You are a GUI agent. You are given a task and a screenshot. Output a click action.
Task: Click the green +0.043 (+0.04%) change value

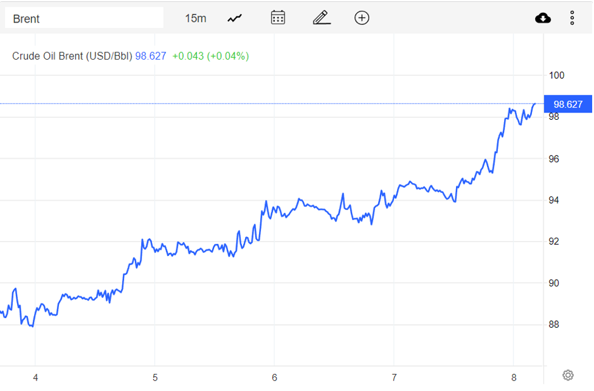point(210,56)
